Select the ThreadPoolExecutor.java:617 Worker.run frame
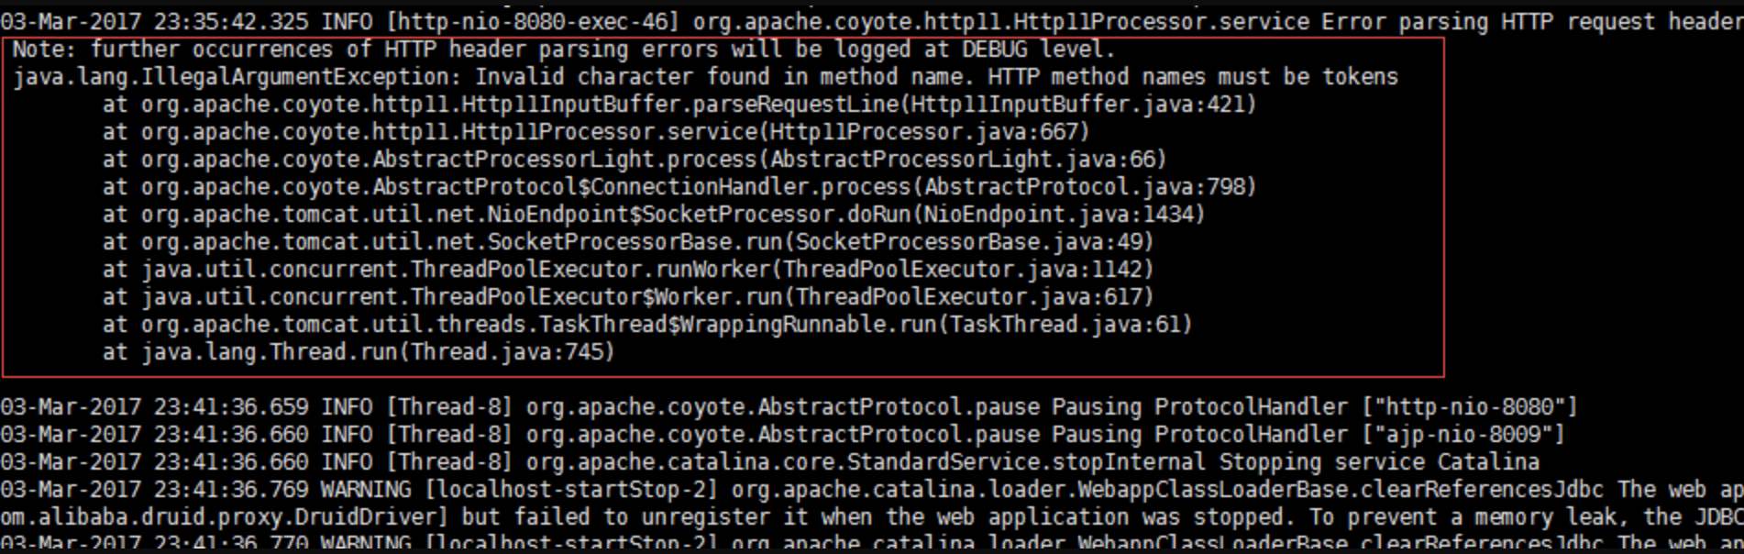1744x554 pixels. [x=627, y=297]
